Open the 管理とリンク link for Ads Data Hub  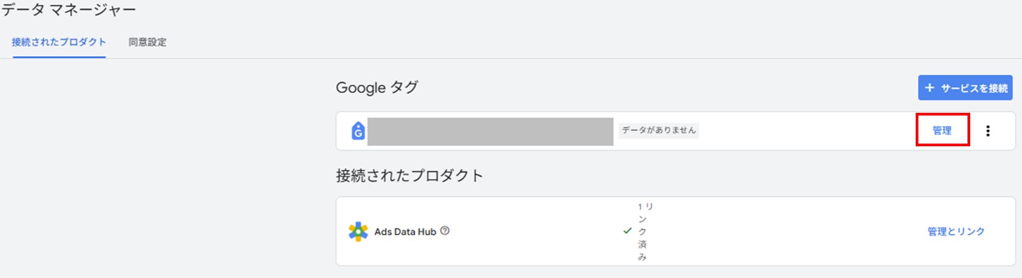[956, 231]
